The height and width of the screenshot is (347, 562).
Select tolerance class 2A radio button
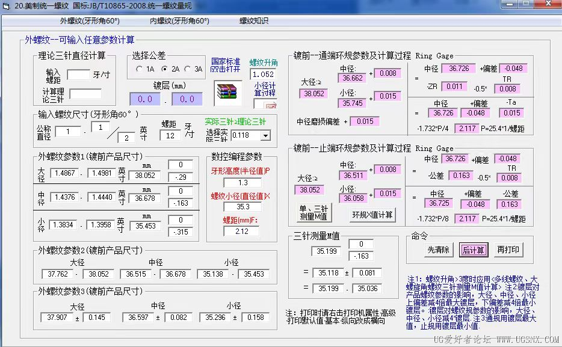[164, 69]
